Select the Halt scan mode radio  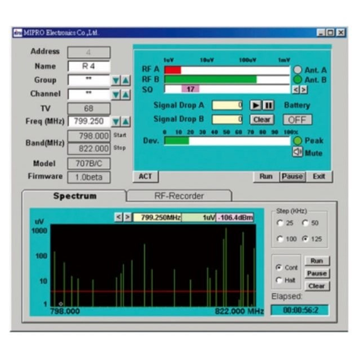click(279, 280)
